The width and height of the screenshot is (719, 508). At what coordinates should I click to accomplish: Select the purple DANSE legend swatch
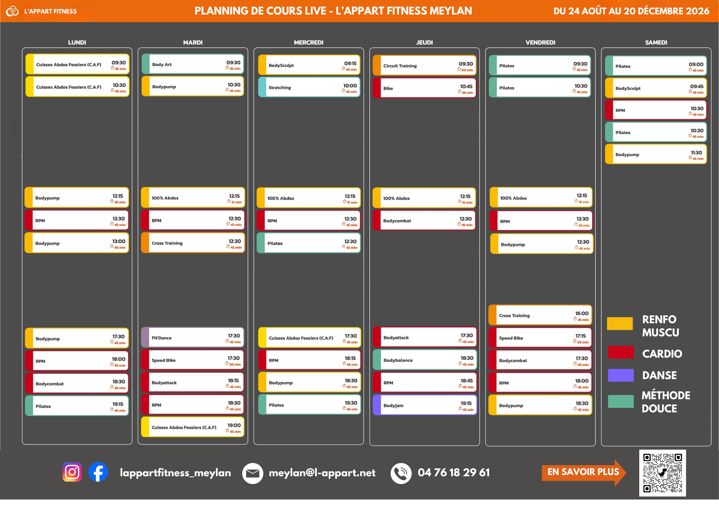click(621, 375)
